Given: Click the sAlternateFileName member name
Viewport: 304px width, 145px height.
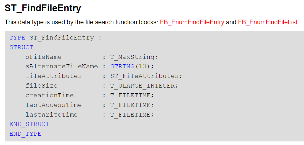Looking at the screenshot, I should coord(62,67).
